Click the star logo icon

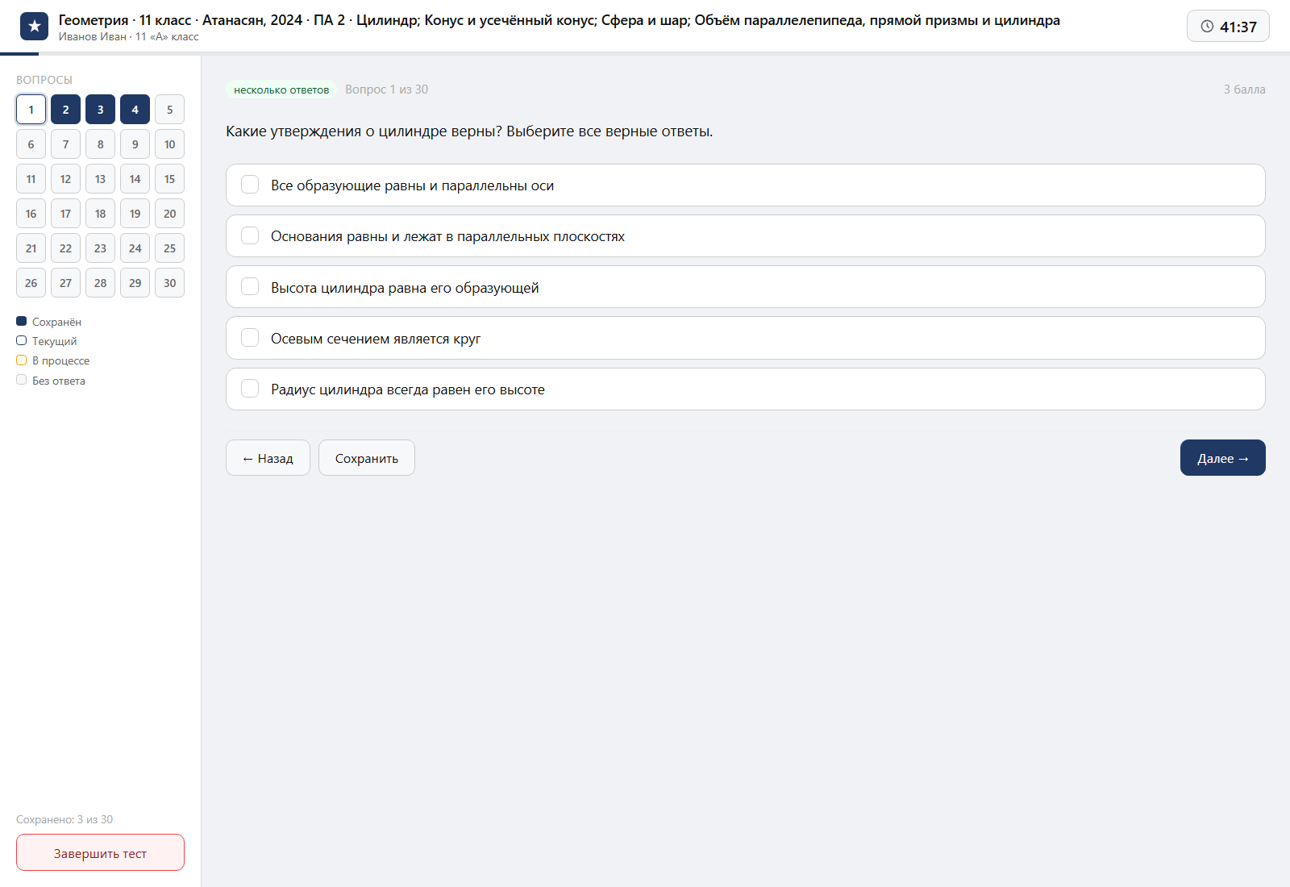34,27
